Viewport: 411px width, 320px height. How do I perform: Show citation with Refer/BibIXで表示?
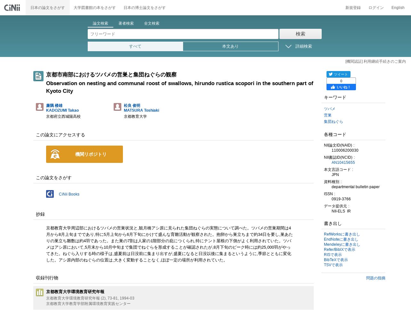(x=340, y=250)
